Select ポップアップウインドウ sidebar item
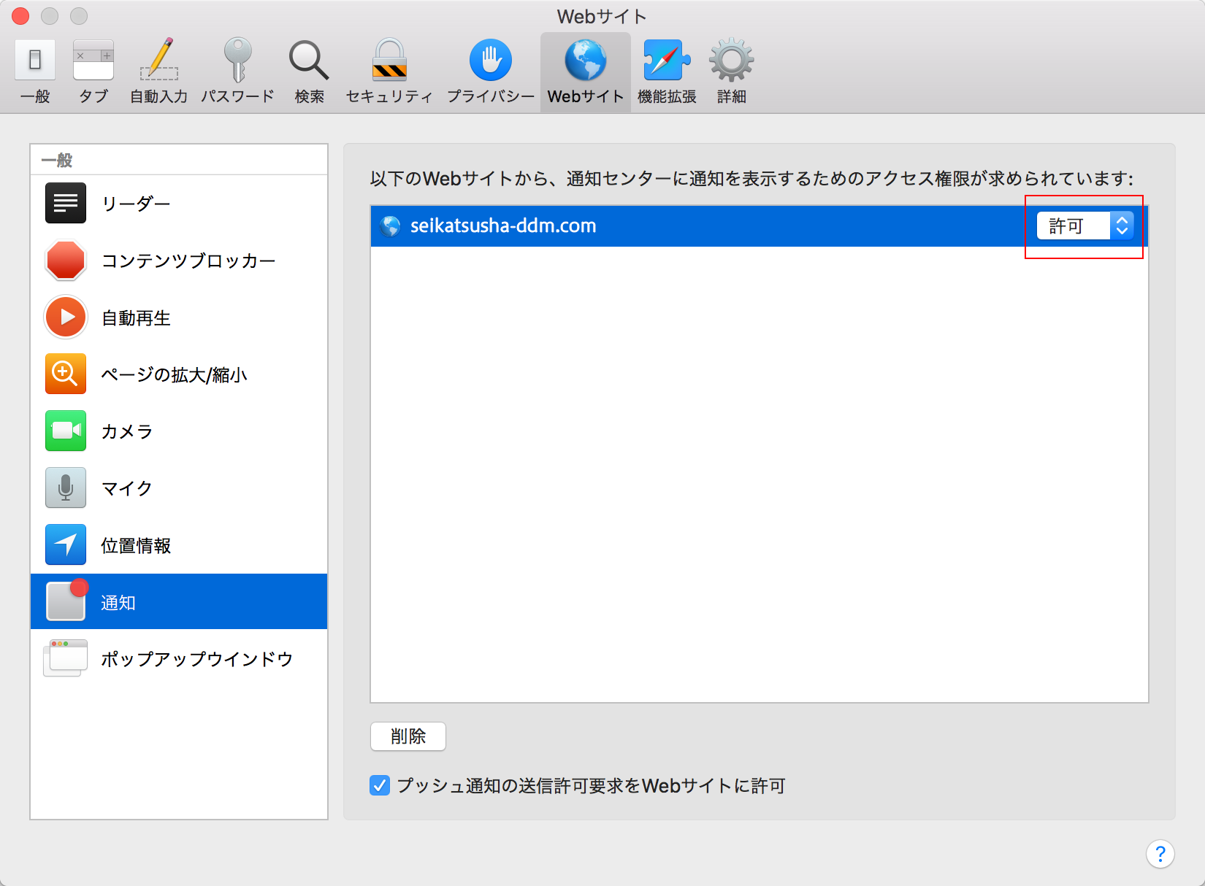This screenshot has height=886, width=1205. pos(179,659)
